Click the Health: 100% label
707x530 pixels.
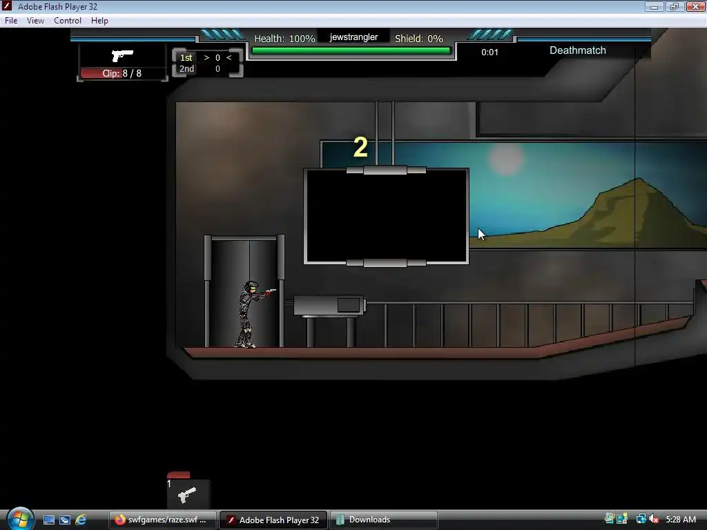pos(284,39)
